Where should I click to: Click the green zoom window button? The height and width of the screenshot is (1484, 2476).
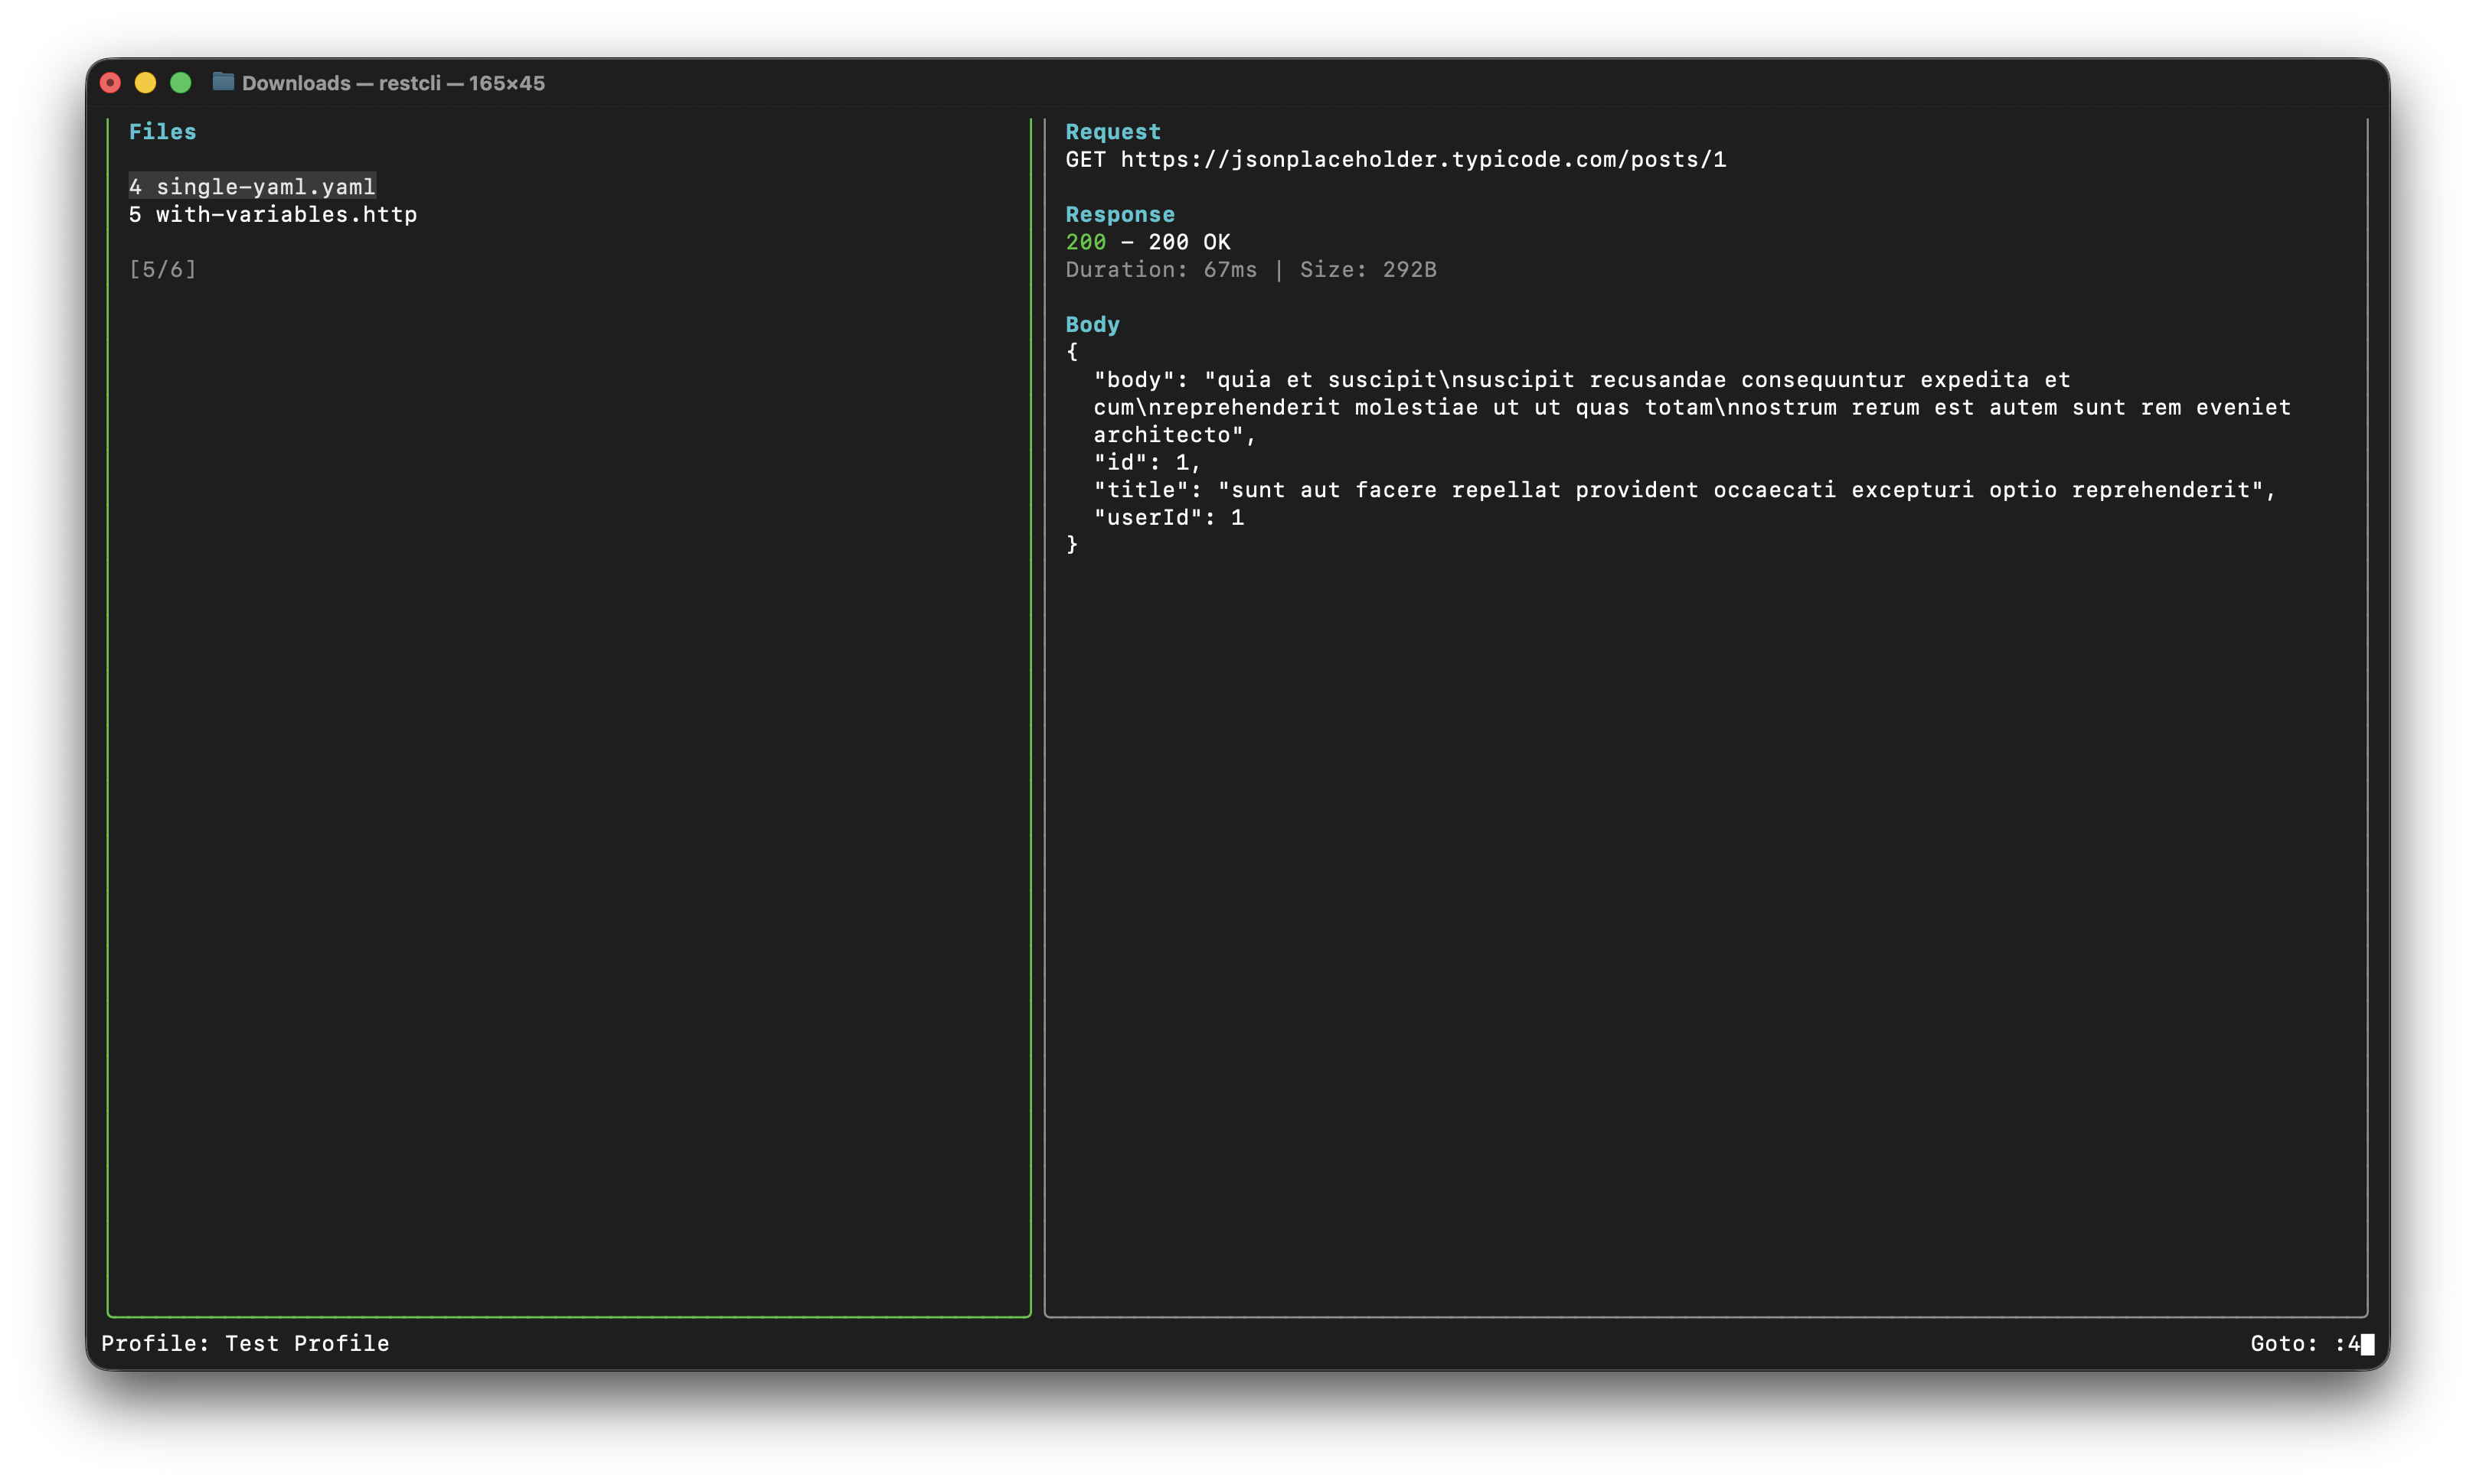coord(181,83)
